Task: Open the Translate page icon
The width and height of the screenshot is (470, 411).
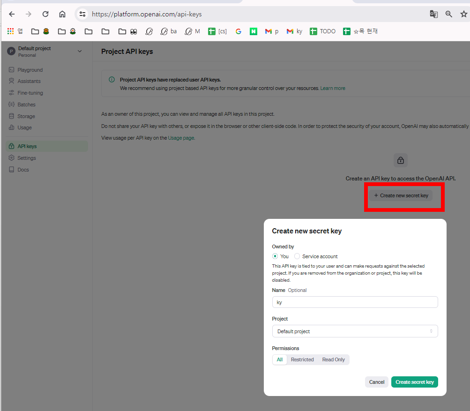Action: point(434,14)
